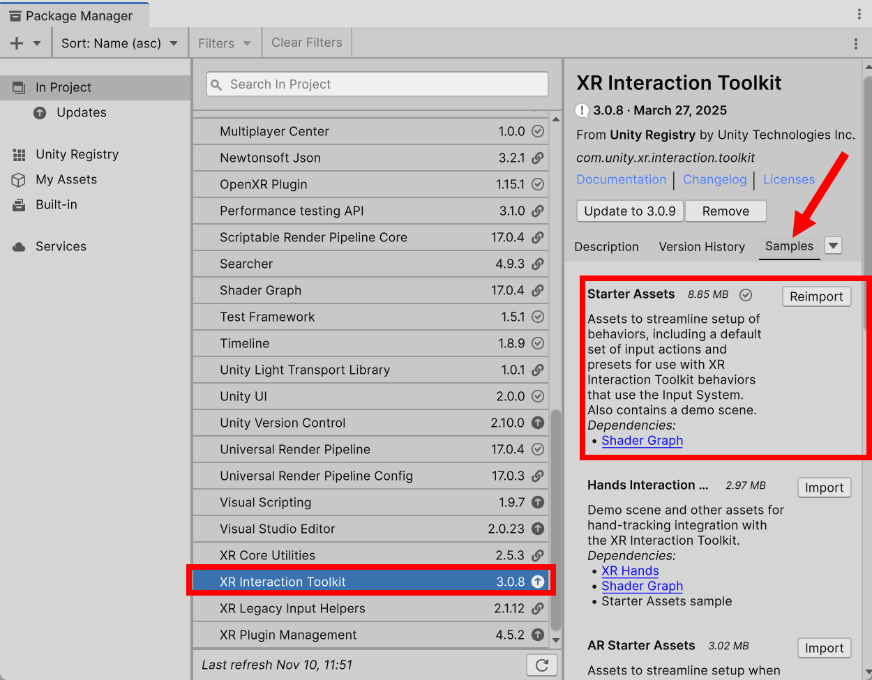The height and width of the screenshot is (680, 872).
Task: Click the Visual Studio Editor update arrow icon
Action: (x=538, y=529)
